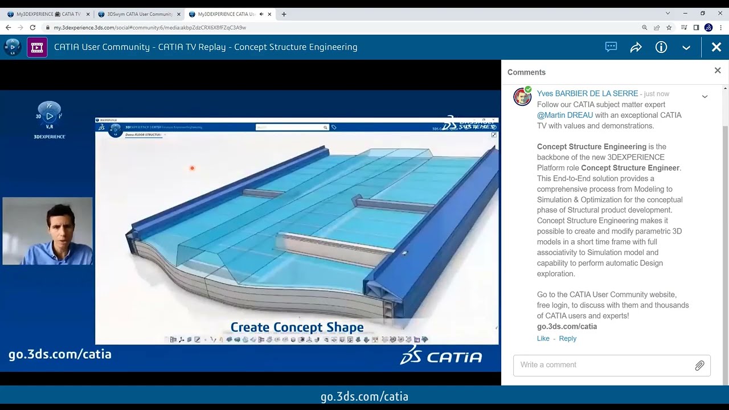The width and height of the screenshot is (729, 410).
Task: Click the Demo-FLOOR STRUCTURE tab in the video
Action: [x=144, y=135]
